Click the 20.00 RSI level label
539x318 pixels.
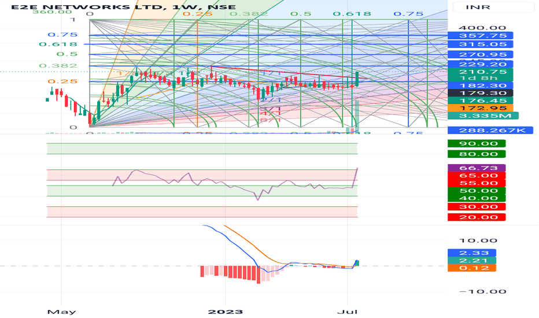click(477, 217)
